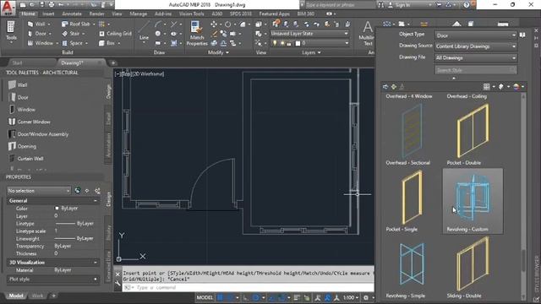This screenshot has width=541, height=304.
Task: Click the command line customize wrench icon
Action: (117, 284)
